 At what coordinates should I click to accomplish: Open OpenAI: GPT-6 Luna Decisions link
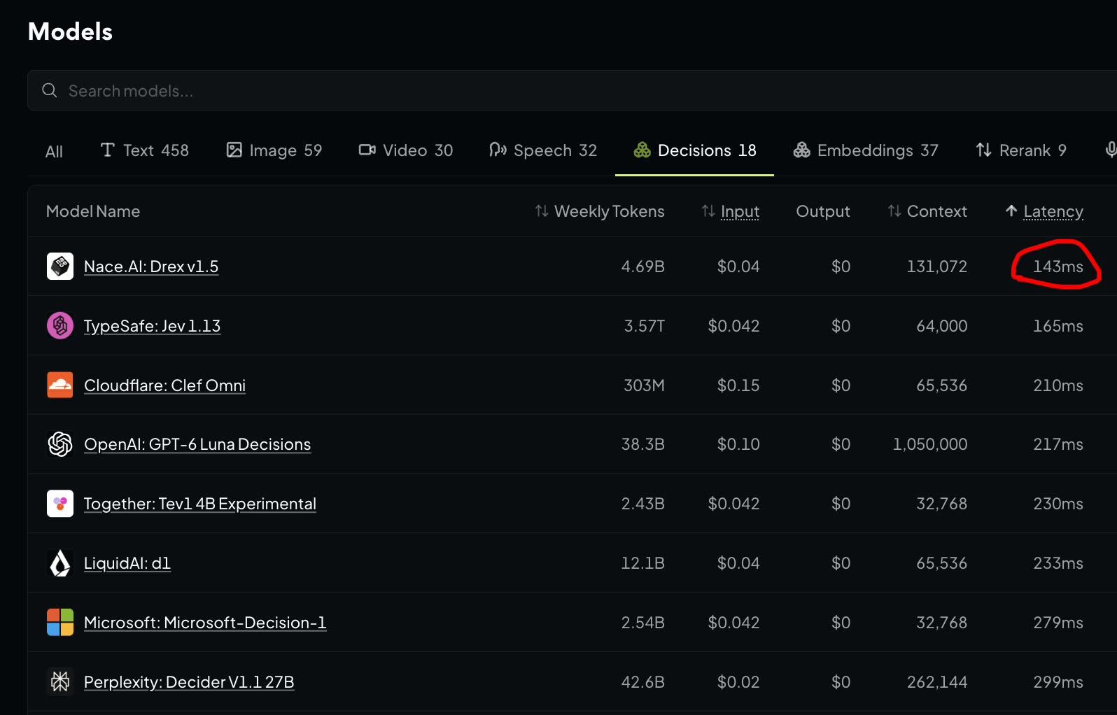pos(197,444)
